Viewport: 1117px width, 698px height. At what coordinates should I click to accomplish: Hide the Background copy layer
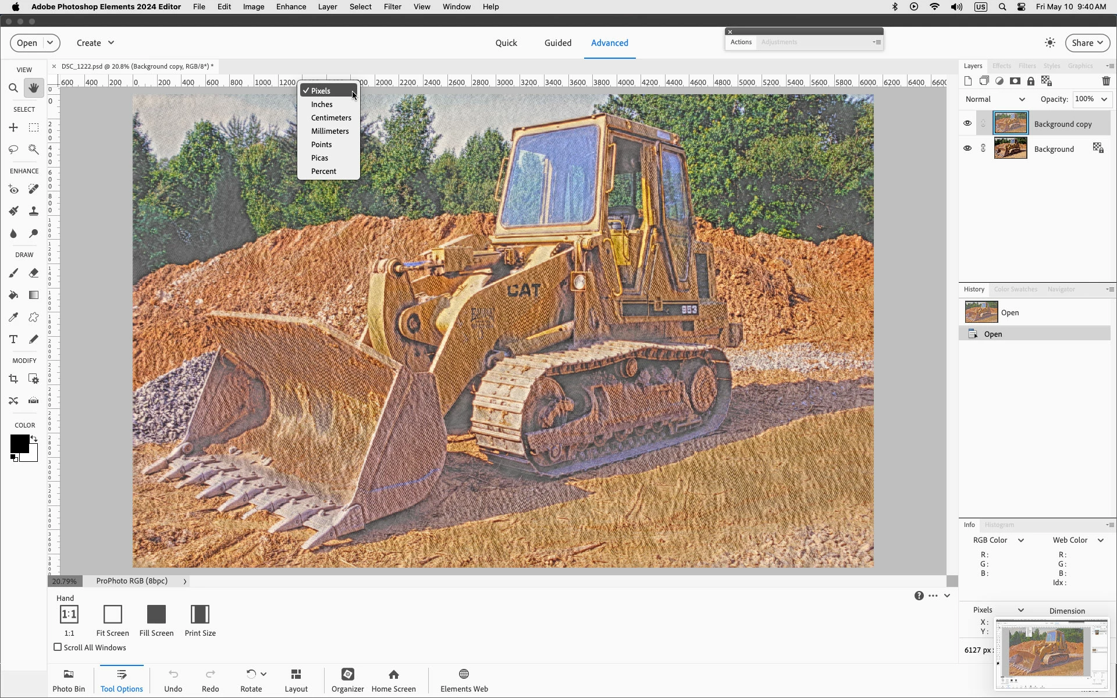coord(967,123)
